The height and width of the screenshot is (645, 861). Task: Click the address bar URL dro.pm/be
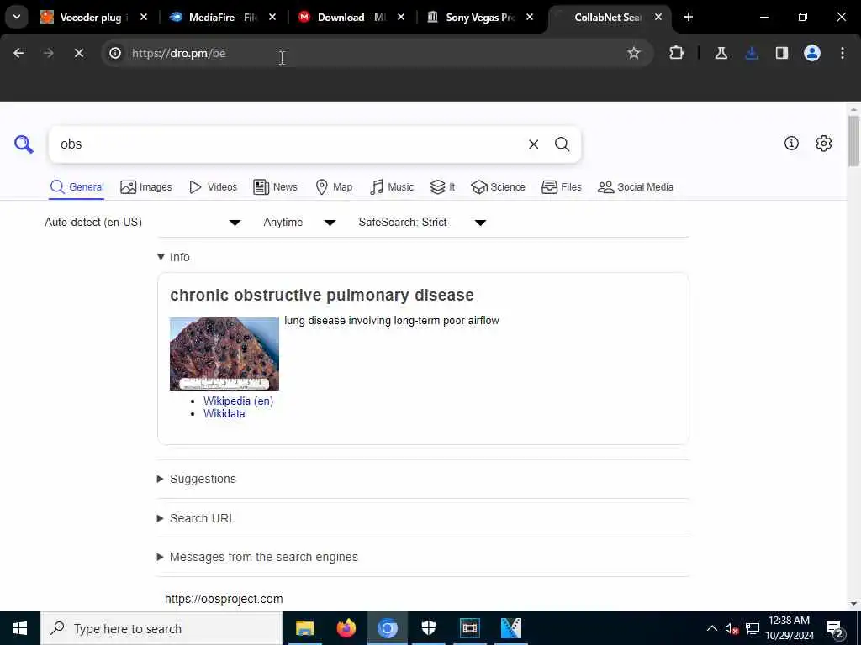point(178,53)
